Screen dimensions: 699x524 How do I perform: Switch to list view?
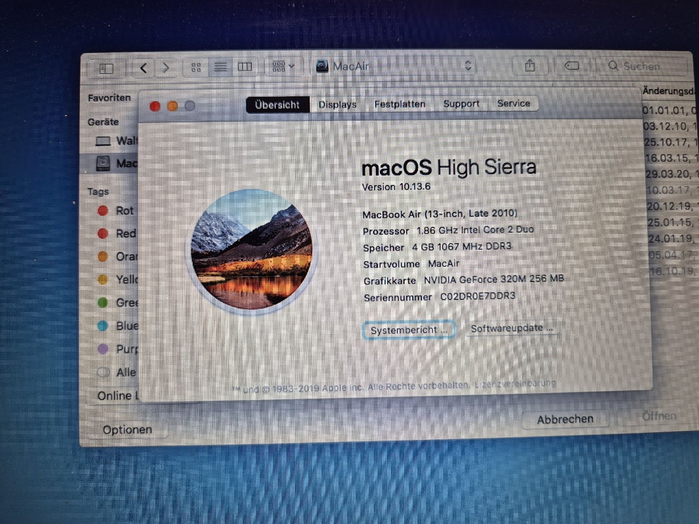click(x=221, y=67)
